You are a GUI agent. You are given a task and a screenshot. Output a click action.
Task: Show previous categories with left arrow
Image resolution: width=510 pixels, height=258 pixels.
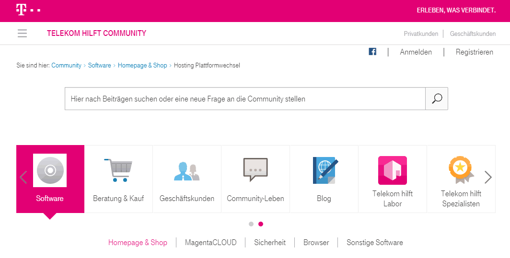tap(23, 178)
